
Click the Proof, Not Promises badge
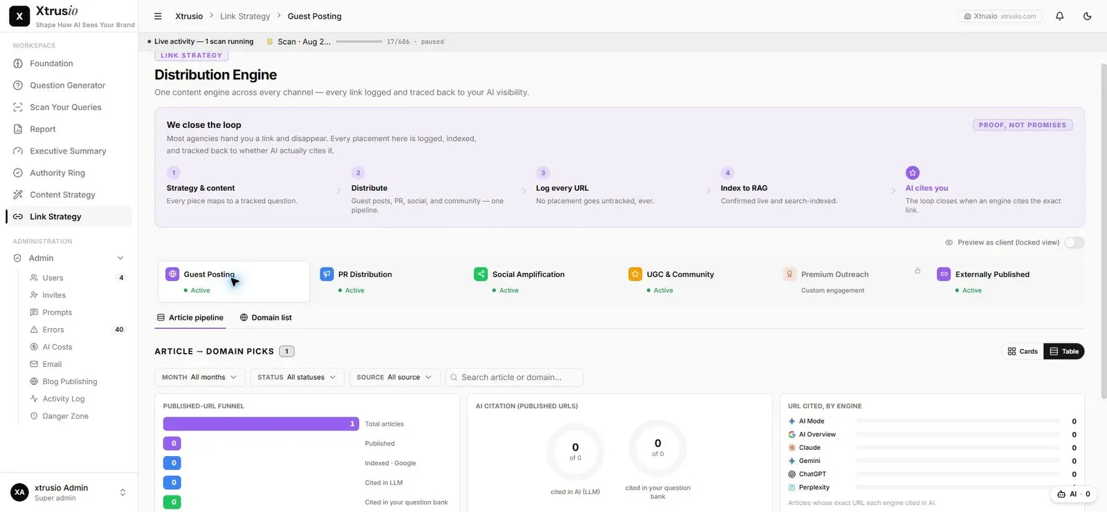pos(1023,125)
